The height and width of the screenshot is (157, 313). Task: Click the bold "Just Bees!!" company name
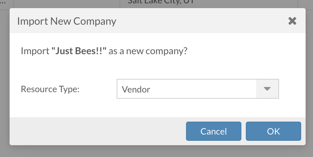coord(79,51)
